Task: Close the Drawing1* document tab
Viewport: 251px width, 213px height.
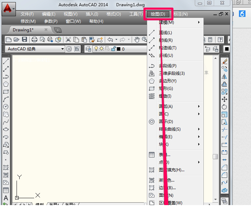Action: coord(46,30)
